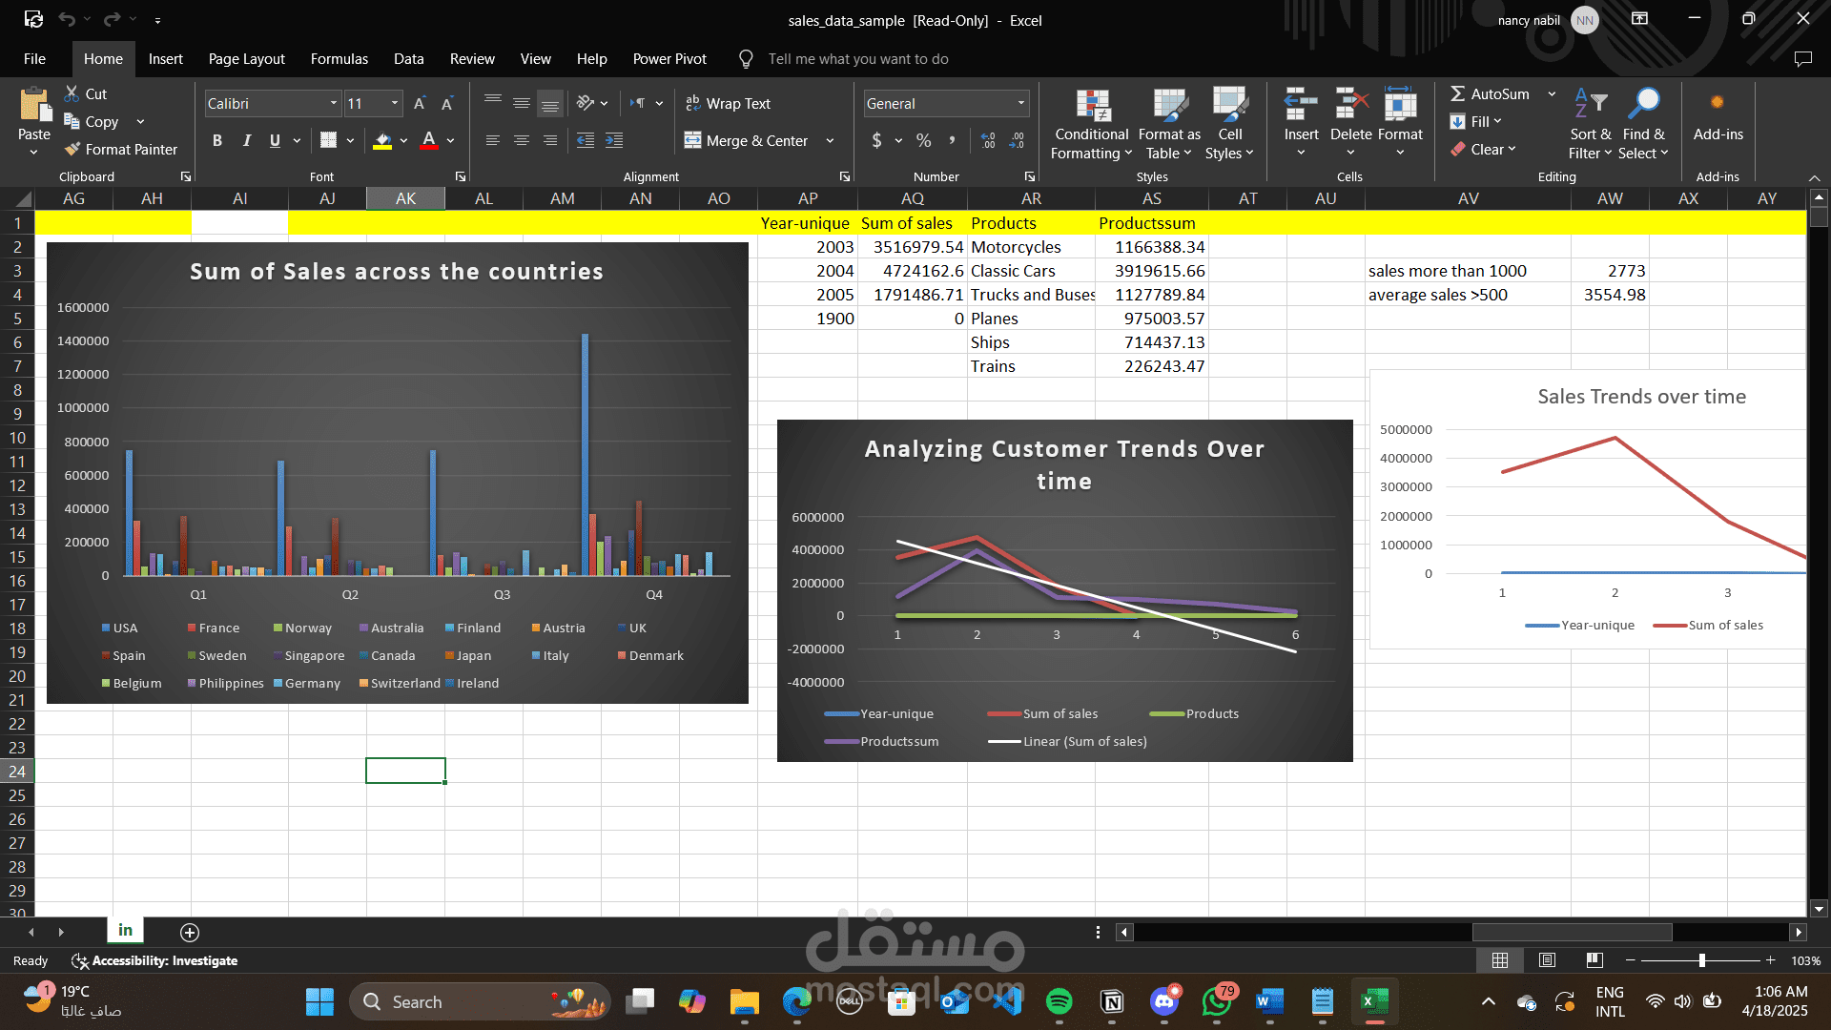Click Accessibility: Investigate in the status bar
This screenshot has width=1831, height=1030.
pos(154,960)
